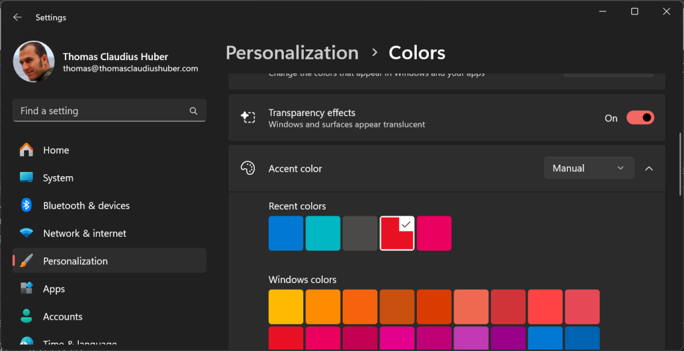684x351 pixels.
Task: Click the Colors page heading
Action: coord(417,53)
